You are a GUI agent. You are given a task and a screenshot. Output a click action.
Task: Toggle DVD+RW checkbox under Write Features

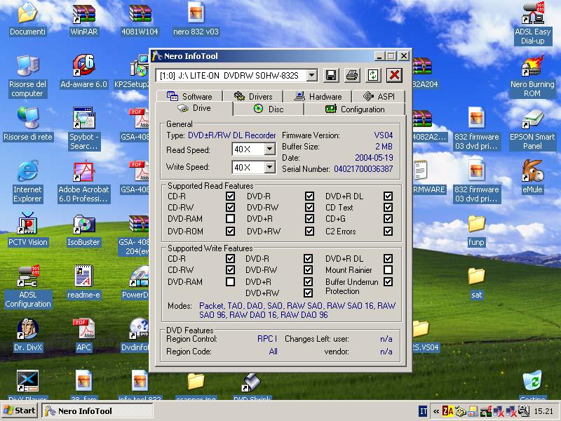point(308,293)
